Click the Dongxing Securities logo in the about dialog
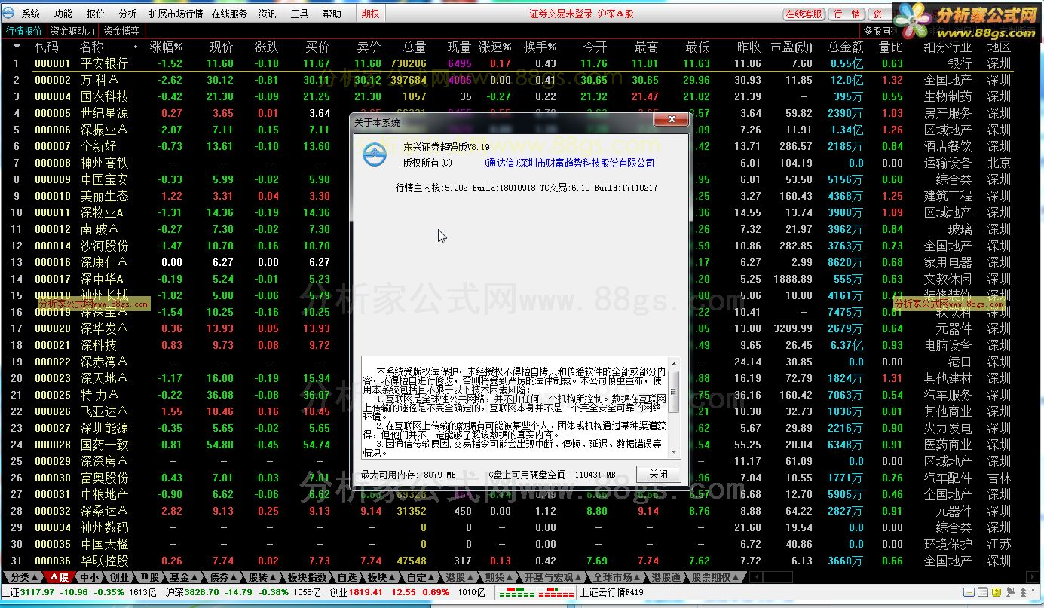Image resolution: width=1044 pixels, height=608 pixels. [374, 154]
